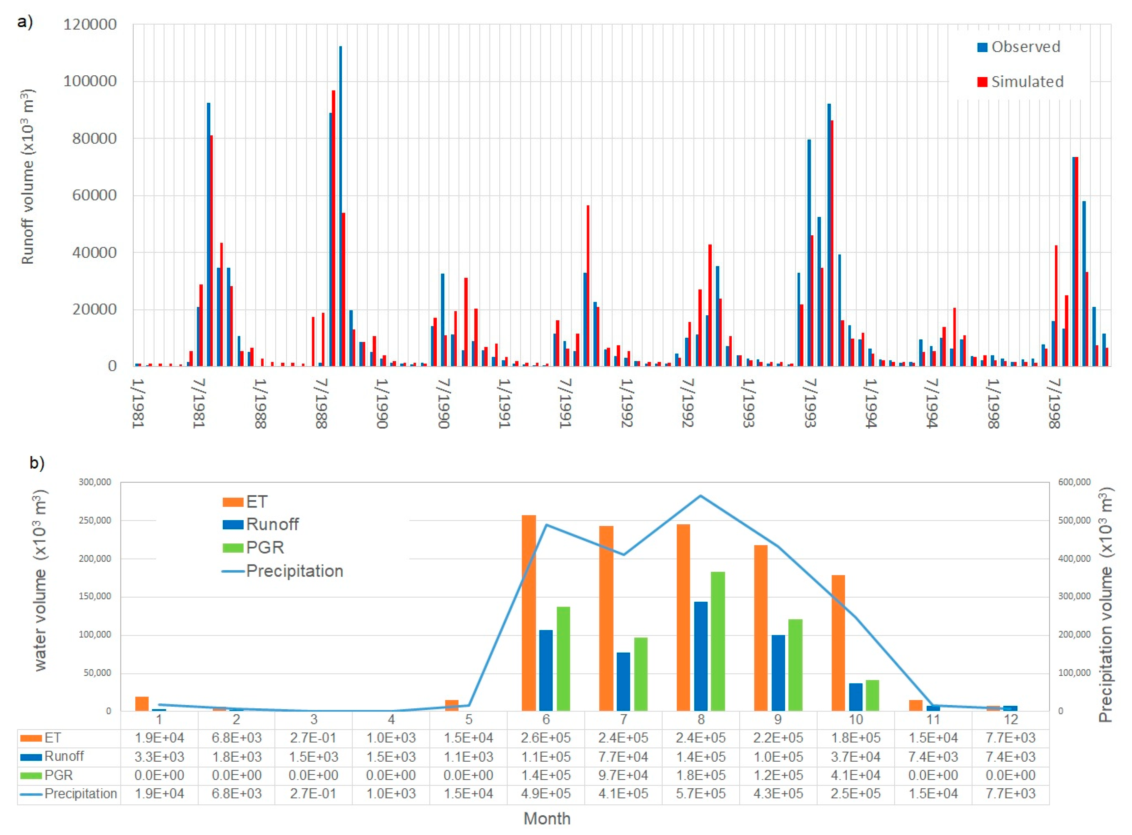Click the orange ET bar for month 6

click(529, 613)
